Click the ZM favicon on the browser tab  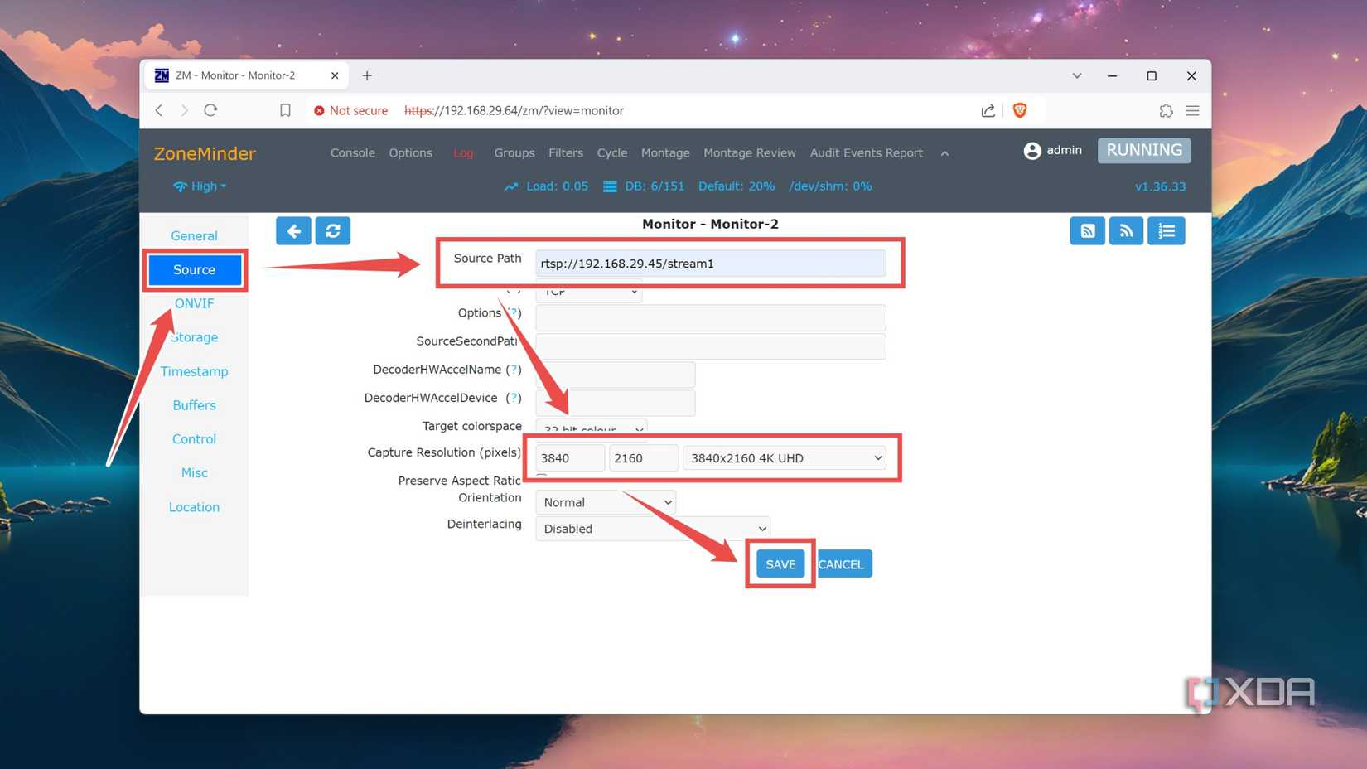point(162,75)
